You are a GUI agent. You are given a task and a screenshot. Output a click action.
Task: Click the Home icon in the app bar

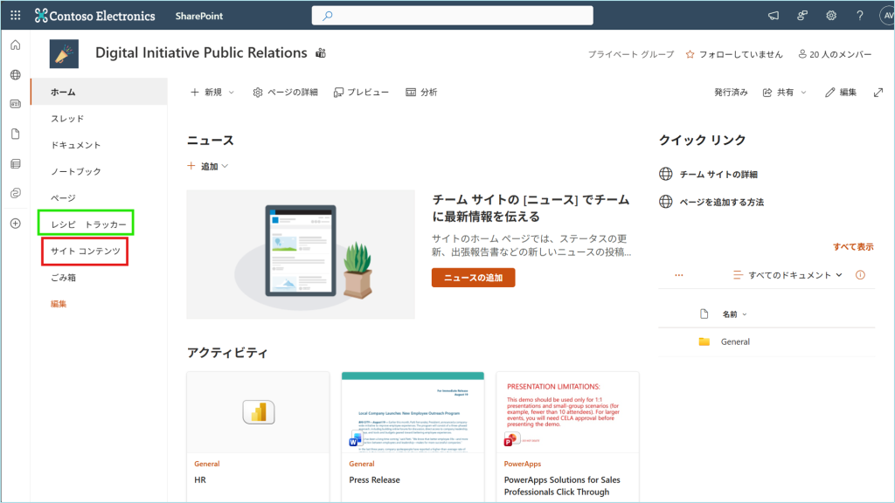[x=15, y=45]
